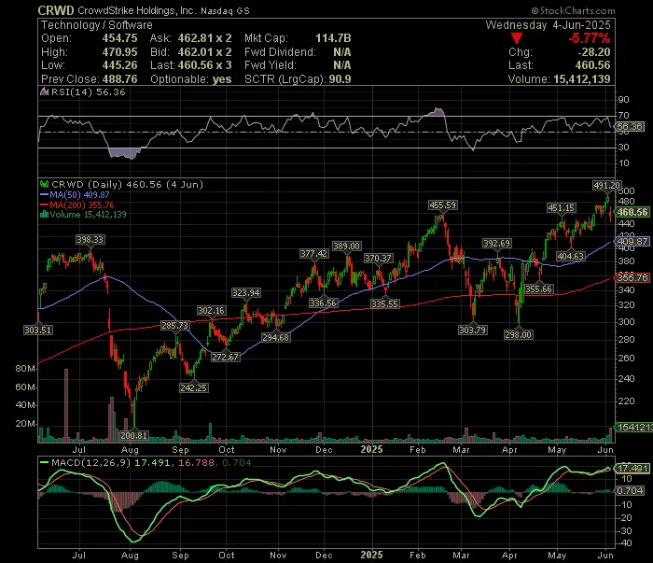Click the Chg value -28.20
This screenshot has width=653, height=563.
pyautogui.click(x=594, y=52)
